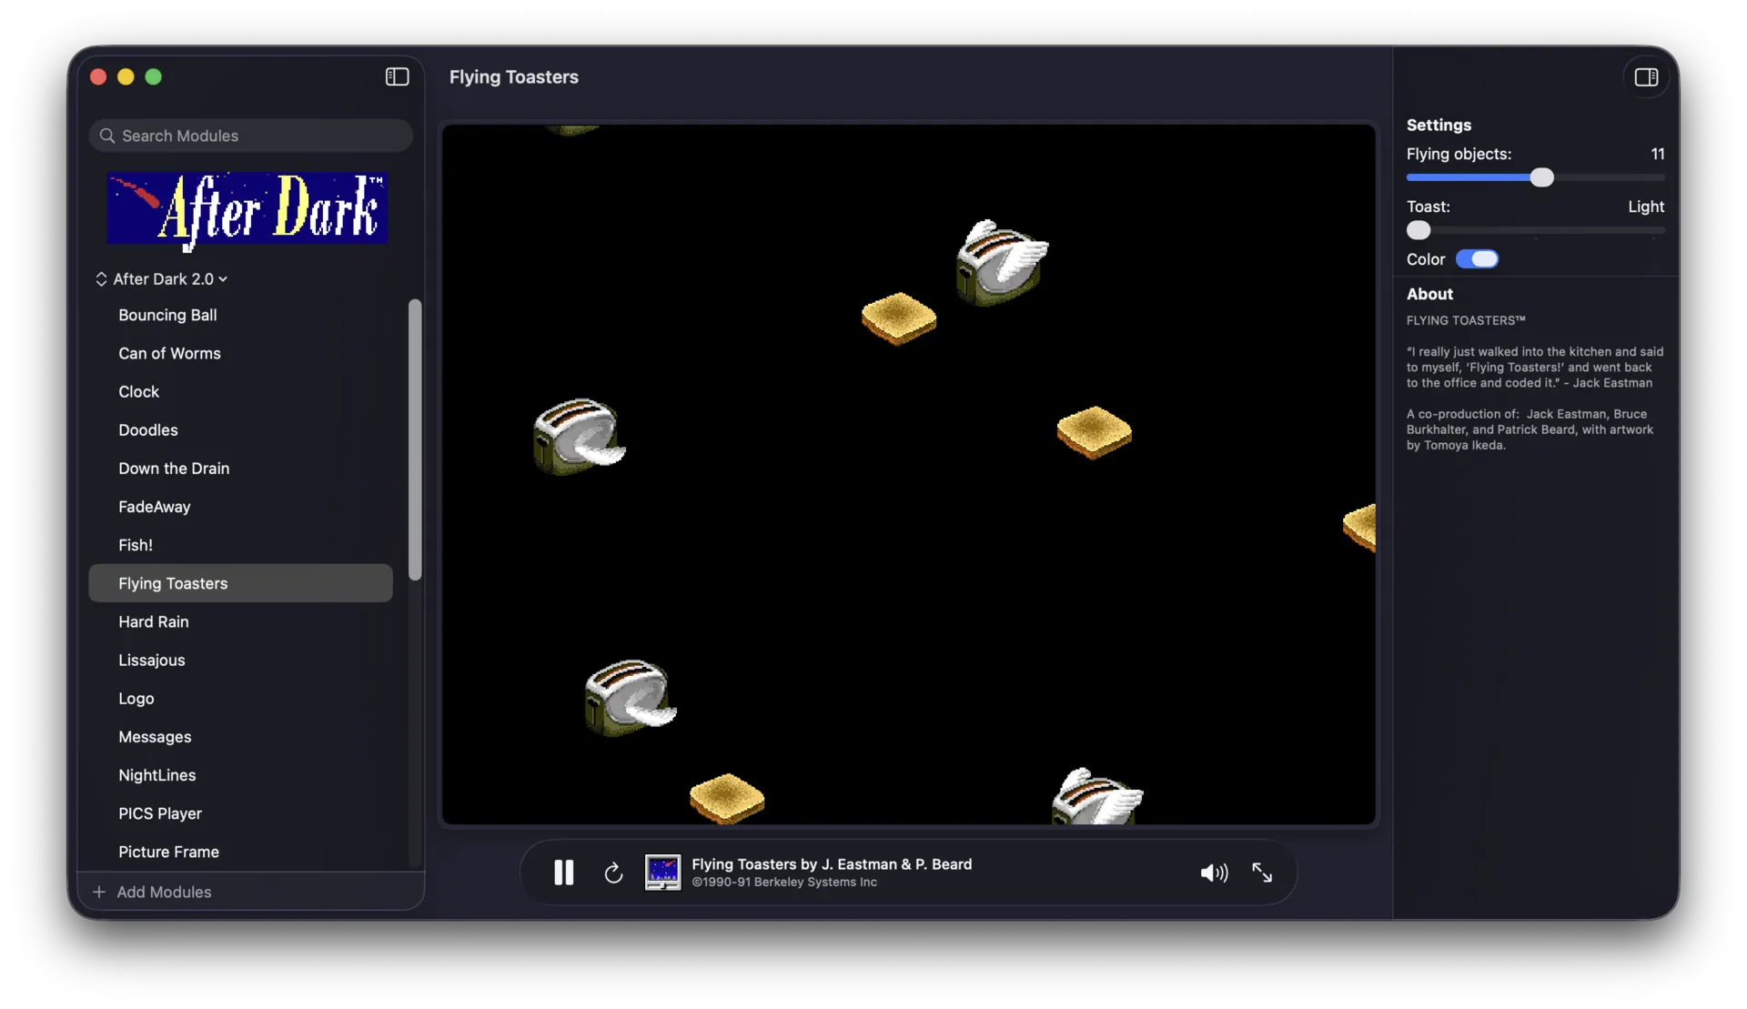Click the plus icon beside Add Modules
Image resolution: width=1747 pixels, height=1009 pixels.
click(x=99, y=892)
